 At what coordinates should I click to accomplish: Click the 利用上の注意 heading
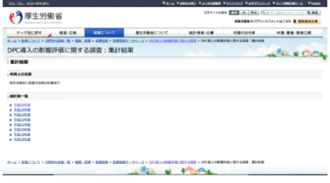click(21, 74)
